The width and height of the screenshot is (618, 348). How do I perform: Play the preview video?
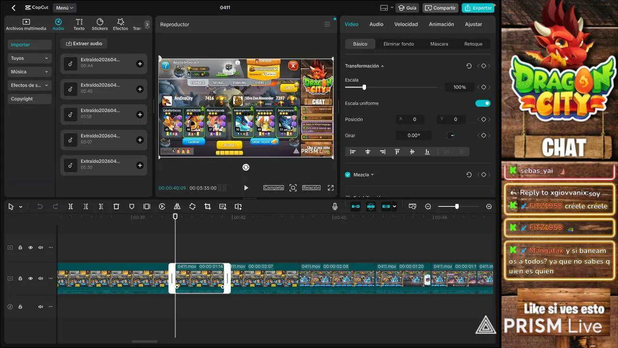[x=246, y=188]
